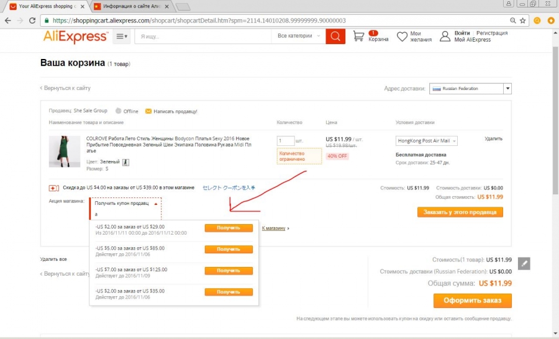
Task: Open the shopping cart icon in header
Action: tap(358, 36)
